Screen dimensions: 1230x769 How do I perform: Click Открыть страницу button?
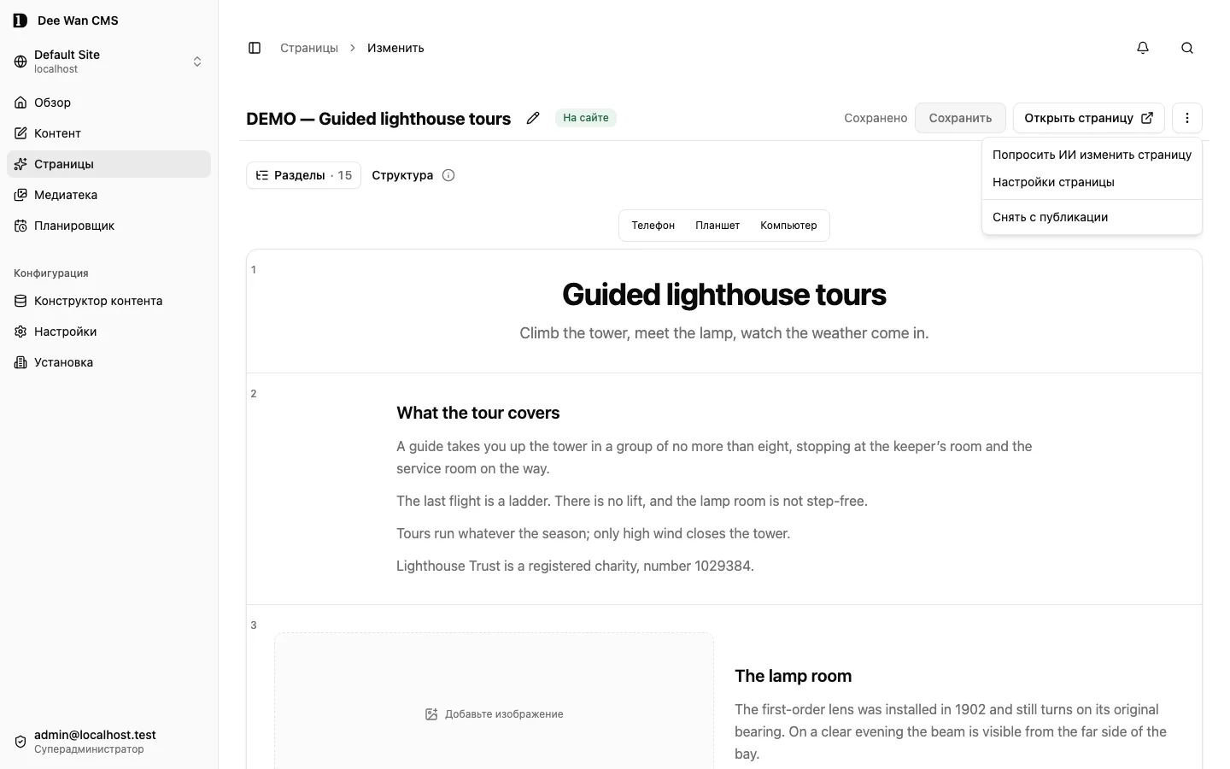pyautogui.click(x=1089, y=118)
